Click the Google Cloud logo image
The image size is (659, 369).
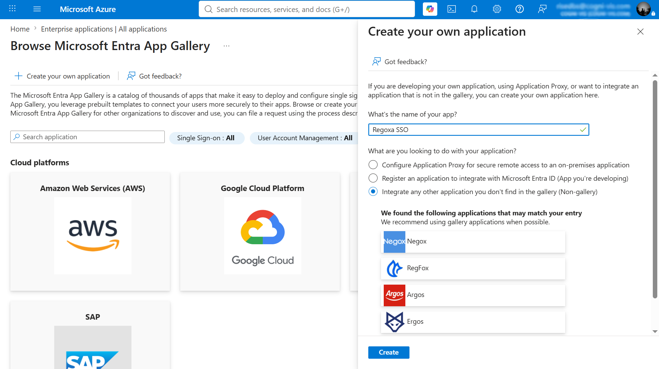[263, 236]
